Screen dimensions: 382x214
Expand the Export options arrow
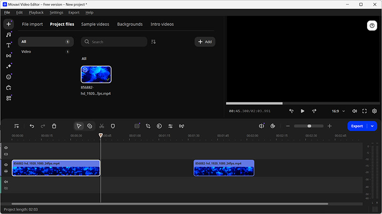pos(372,126)
